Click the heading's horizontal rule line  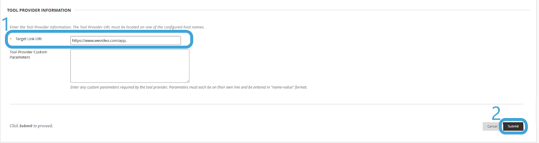click(x=302, y=10)
